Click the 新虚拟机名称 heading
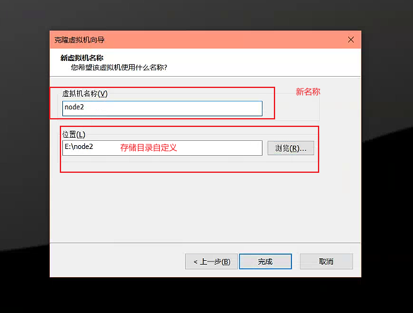The image size is (413, 313). coord(82,58)
